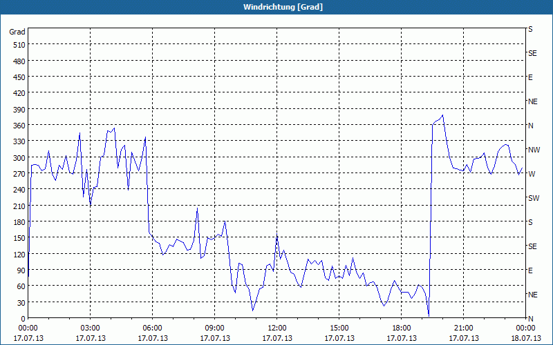Click the 17.07.13 date under 06:00

152,338
